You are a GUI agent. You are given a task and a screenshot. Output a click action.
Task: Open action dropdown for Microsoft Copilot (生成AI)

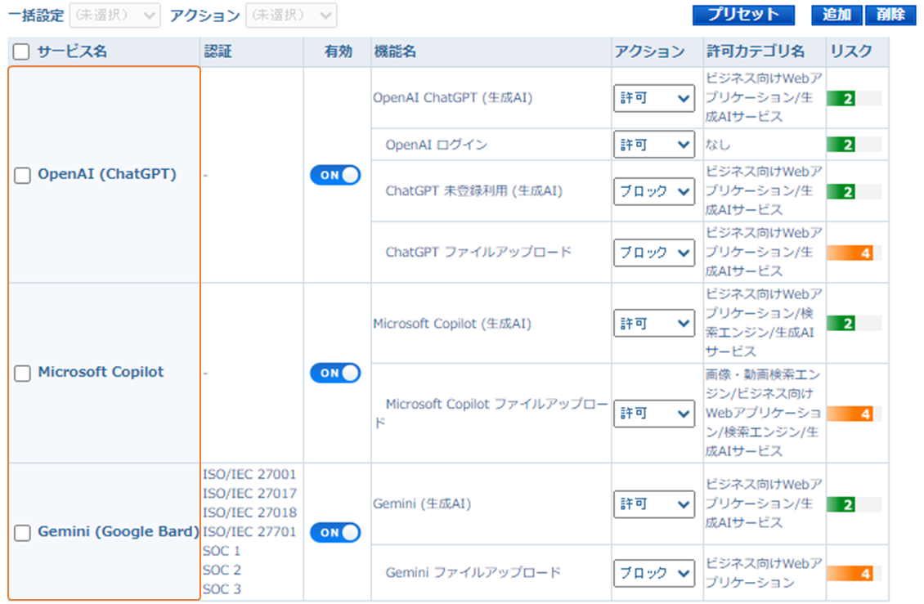653,324
